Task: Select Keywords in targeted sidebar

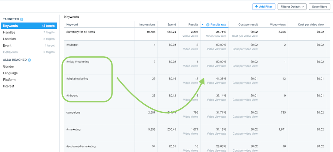Action: point(28,26)
